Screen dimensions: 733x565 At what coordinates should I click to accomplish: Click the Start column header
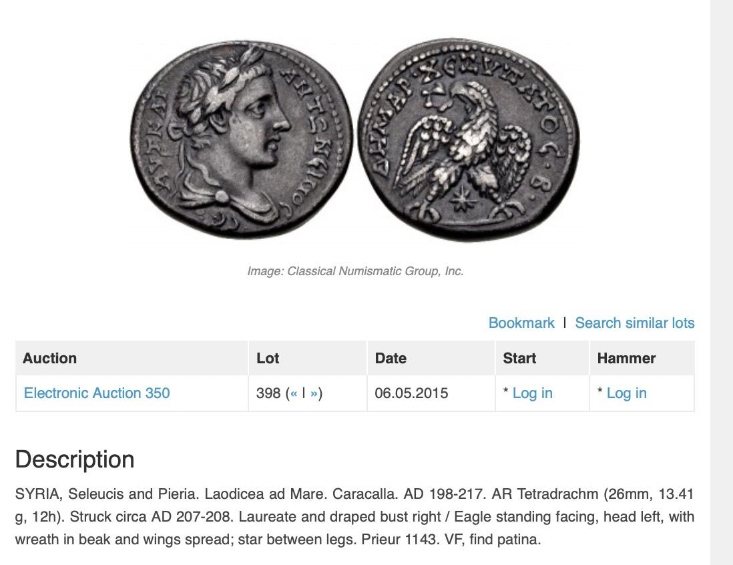pyautogui.click(x=519, y=359)
